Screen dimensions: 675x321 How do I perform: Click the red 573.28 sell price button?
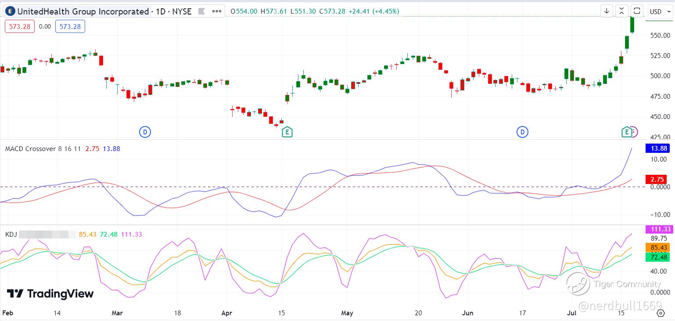(x=20, y=26)
